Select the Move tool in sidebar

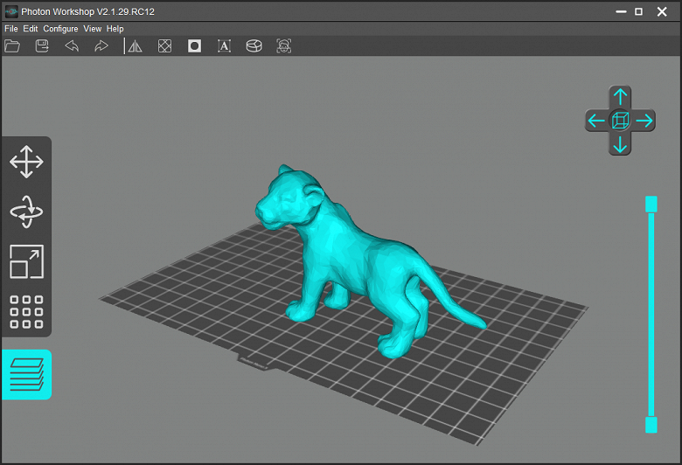tap(26, 162)
